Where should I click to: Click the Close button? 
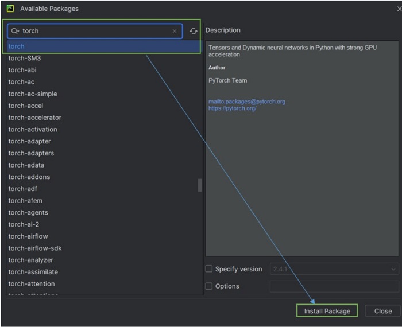tap(382, 311)
